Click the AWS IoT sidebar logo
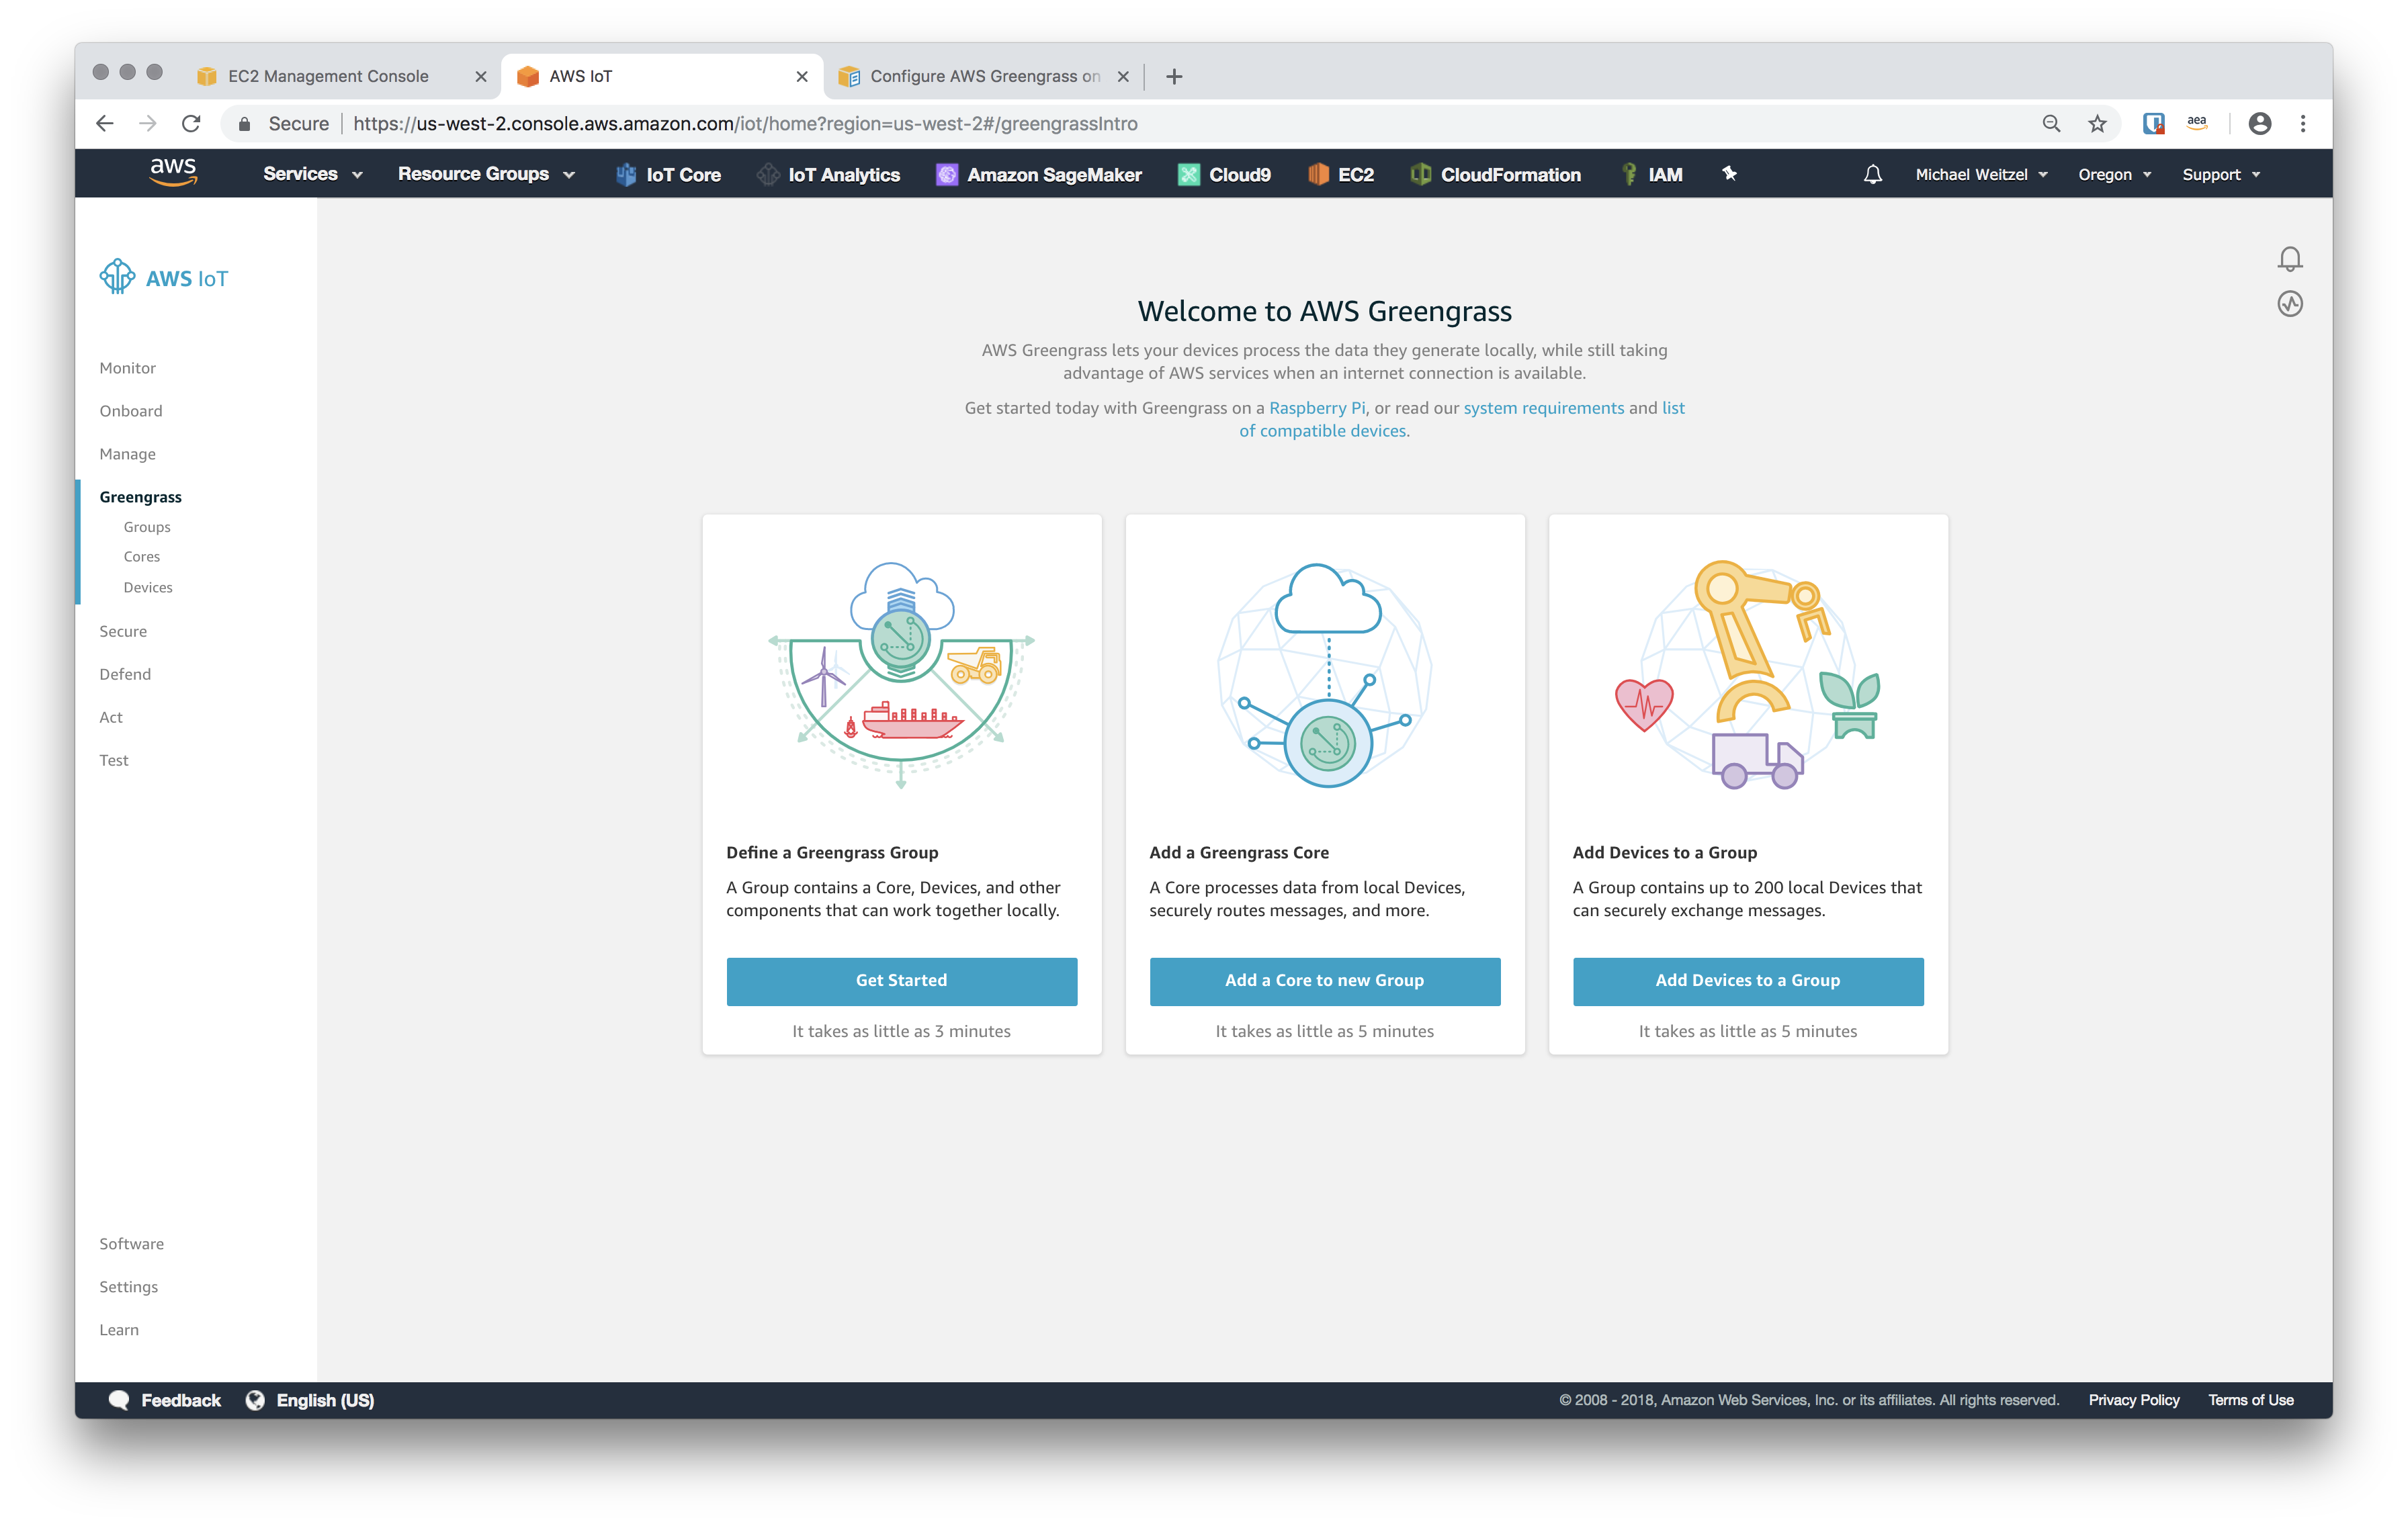Image resolution: width=2408 pixels, height=1526 pixels. click(164, 277)
